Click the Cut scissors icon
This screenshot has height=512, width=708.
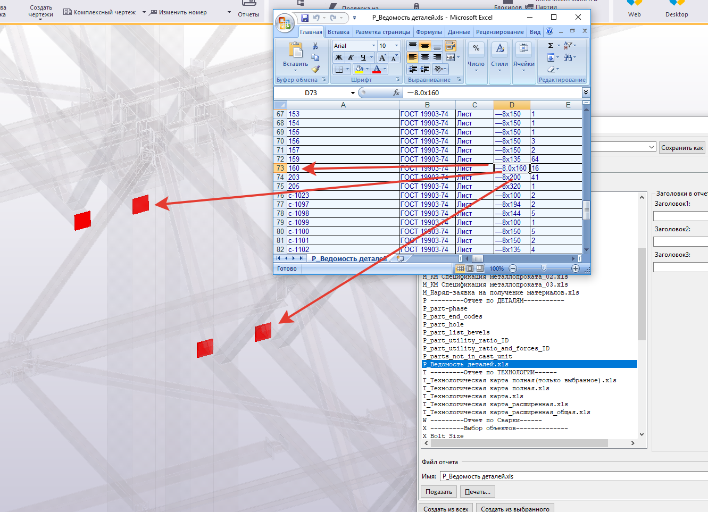(315, 46)
